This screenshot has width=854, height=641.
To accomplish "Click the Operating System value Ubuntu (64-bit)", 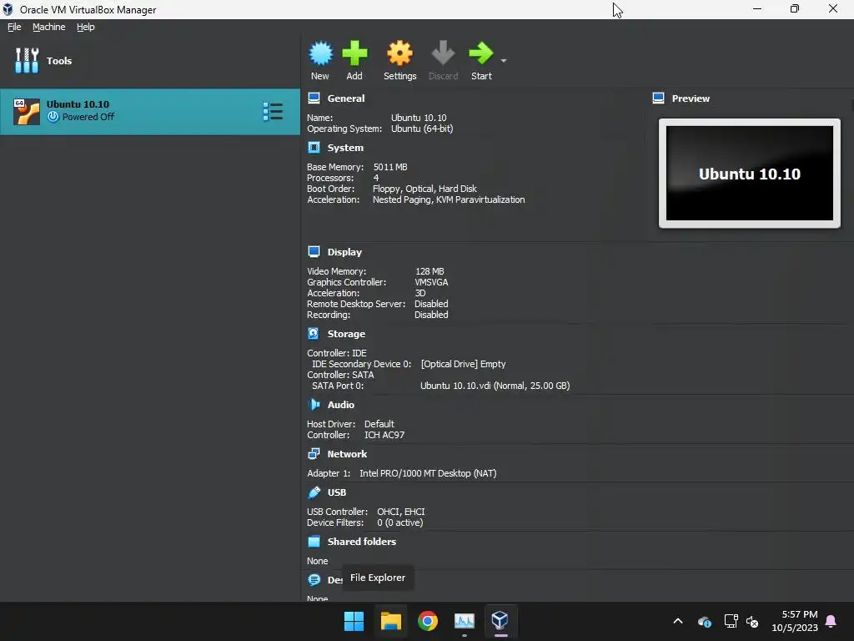I will [x=422, y=129].
